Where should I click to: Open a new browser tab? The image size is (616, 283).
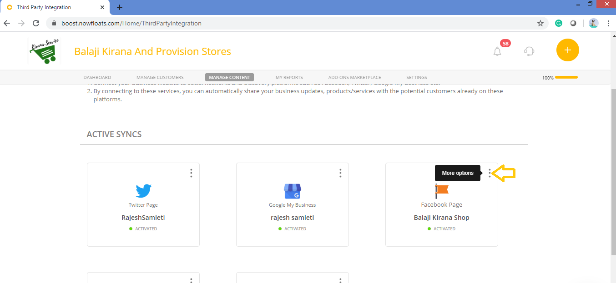(120, 7)
